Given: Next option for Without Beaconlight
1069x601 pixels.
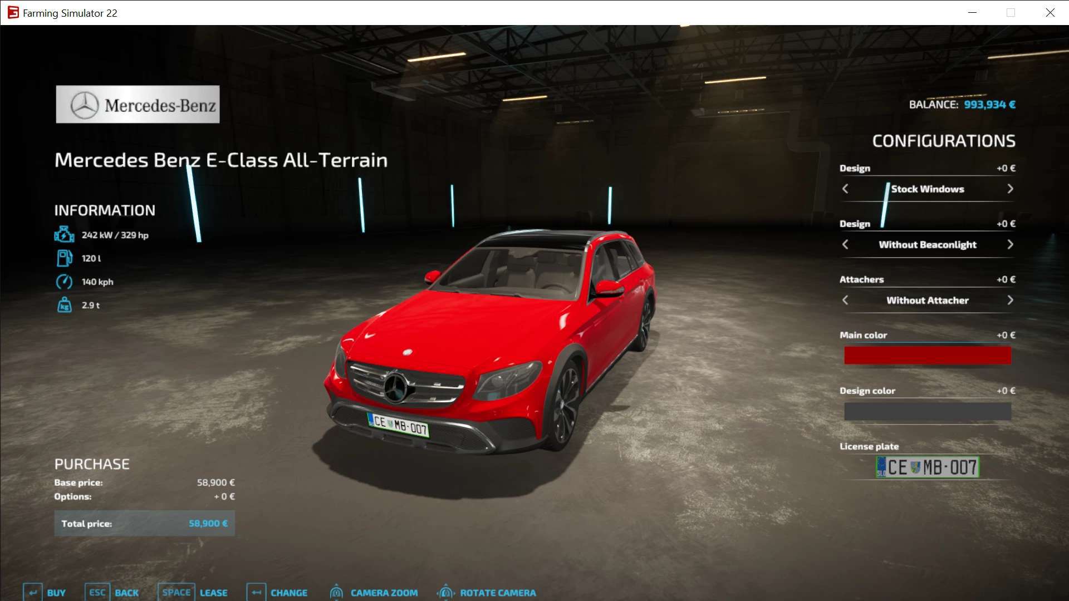Looking at the screenshot, I should point(1010,245).
